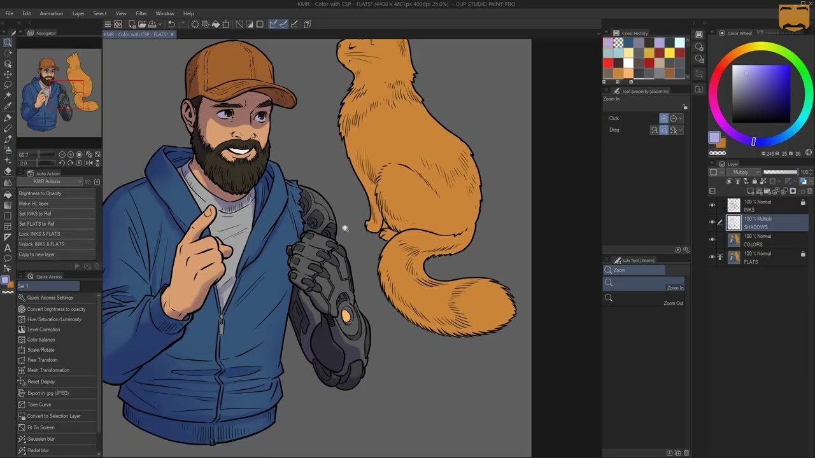Select the Text tool
Screen dimensions: 815x458
(x=8, y=248)
